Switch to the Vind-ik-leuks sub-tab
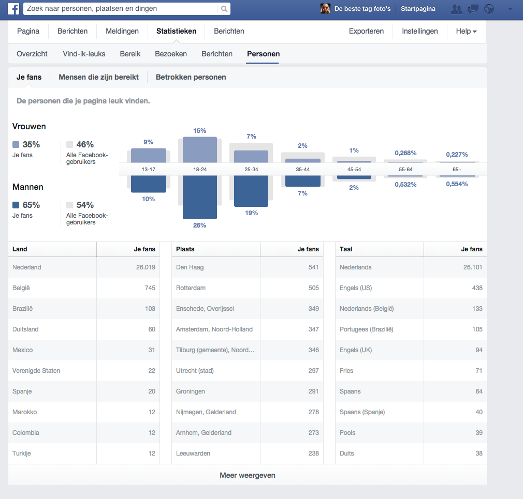The image size is (523, 499). [x=84, y=54]
